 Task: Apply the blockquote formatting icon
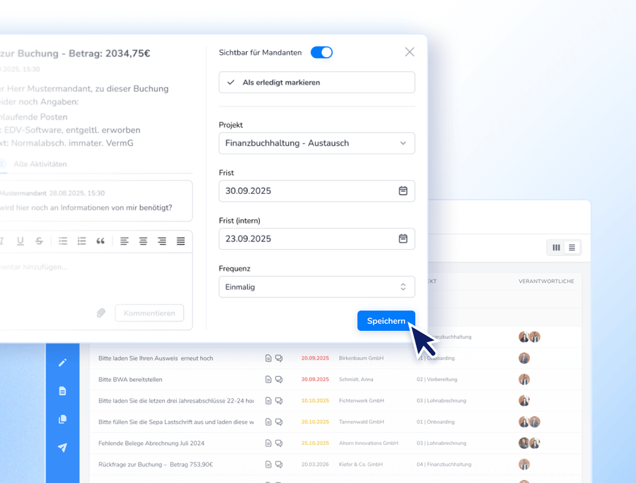100,241
